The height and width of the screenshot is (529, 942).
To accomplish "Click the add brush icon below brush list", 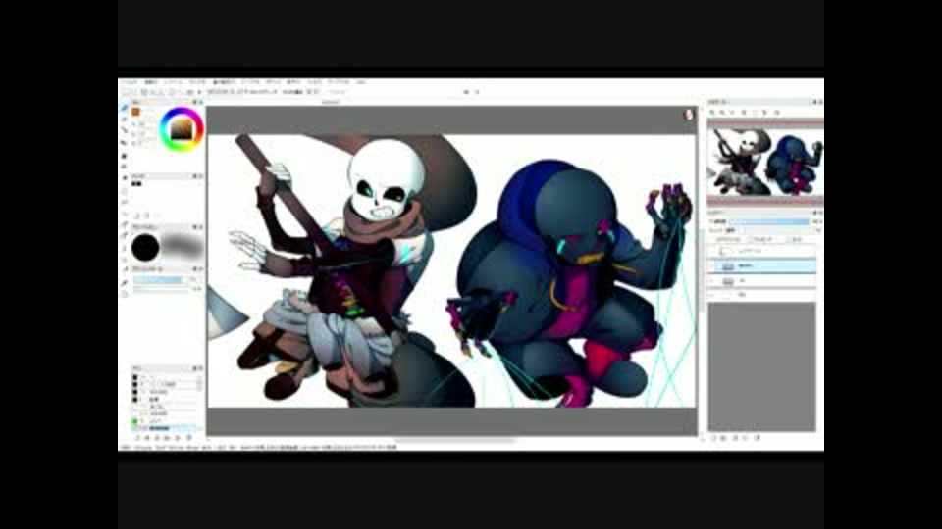I will (137, 439).
